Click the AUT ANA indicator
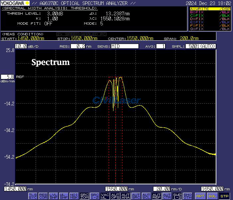This screenshot has width=233, height=200. point(125,196)
